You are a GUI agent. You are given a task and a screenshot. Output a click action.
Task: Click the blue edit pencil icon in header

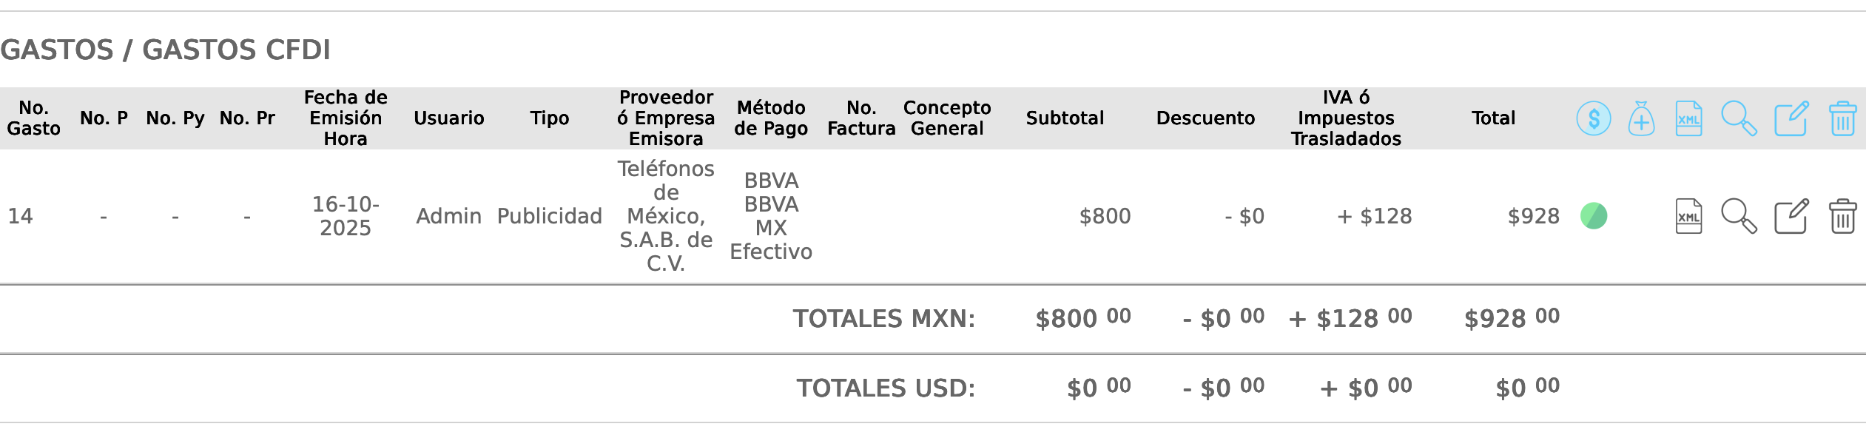1791,118
